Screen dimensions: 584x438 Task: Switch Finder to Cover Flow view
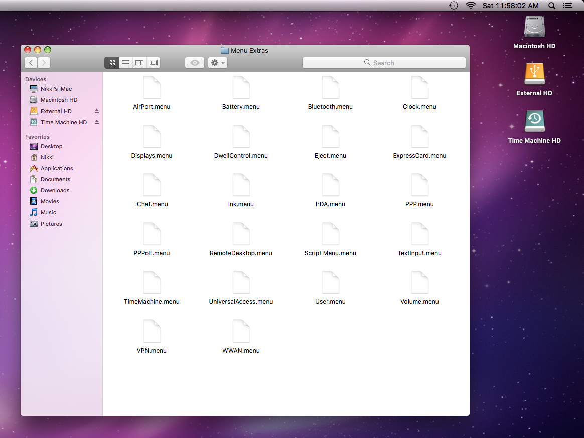click(153, 63)
